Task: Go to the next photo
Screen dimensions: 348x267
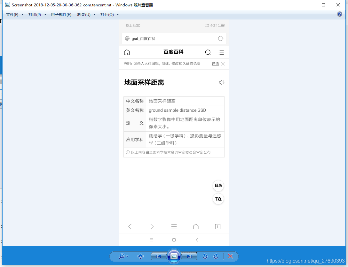Action: click(189, 256)
